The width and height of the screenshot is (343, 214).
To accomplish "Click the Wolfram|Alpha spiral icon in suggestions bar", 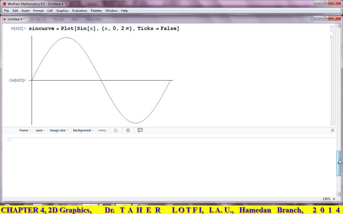I will click(116, 130).
